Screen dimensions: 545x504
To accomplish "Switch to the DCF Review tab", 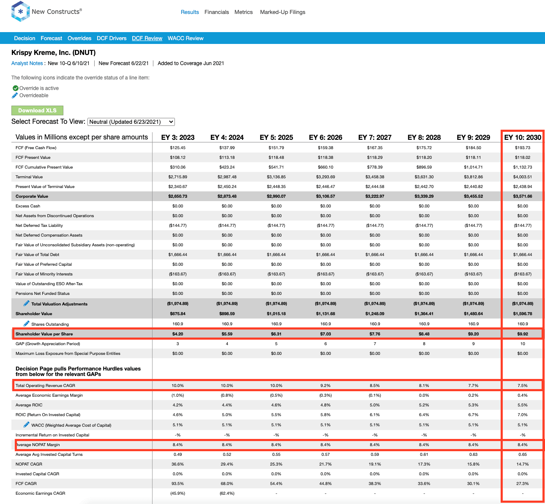I will (x=147, y=38).
